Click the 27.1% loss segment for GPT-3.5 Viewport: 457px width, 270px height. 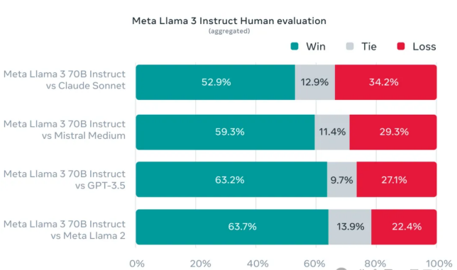coord(397,179)
